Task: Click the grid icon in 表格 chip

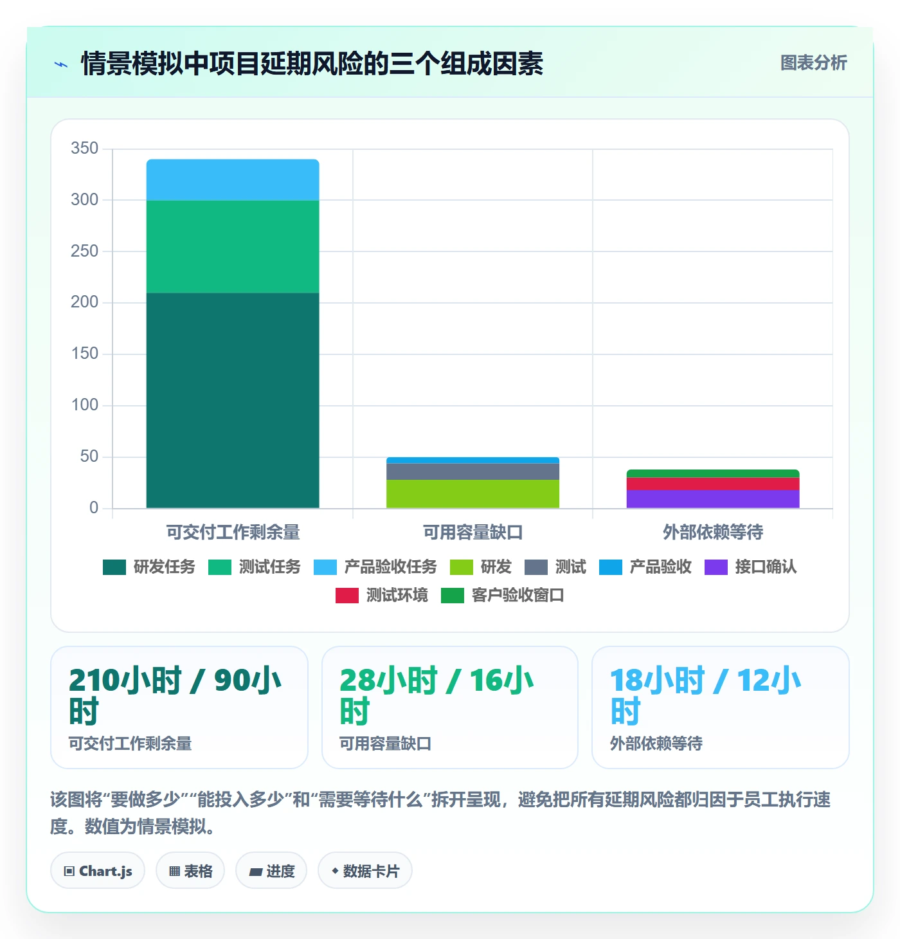Action: [174, 871]
